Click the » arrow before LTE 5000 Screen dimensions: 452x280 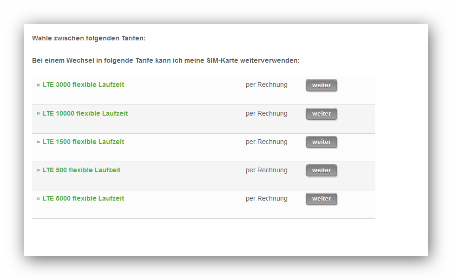(x=39, y=199)
